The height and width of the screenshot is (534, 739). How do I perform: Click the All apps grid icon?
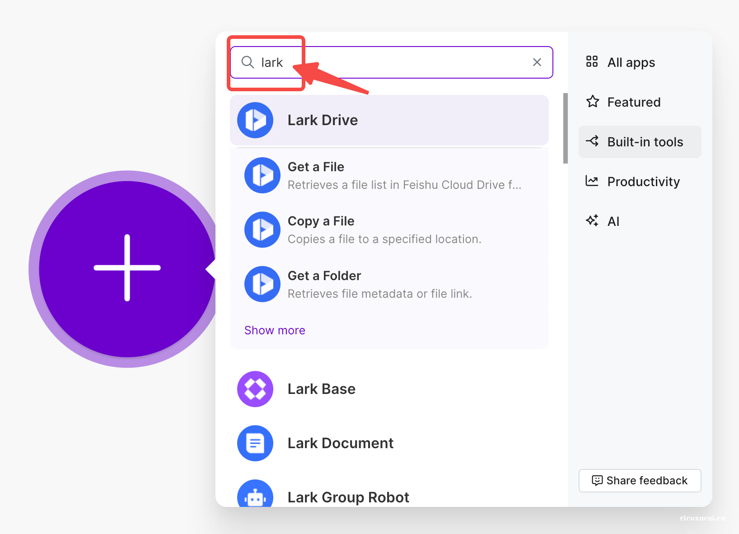coord(592,61)
